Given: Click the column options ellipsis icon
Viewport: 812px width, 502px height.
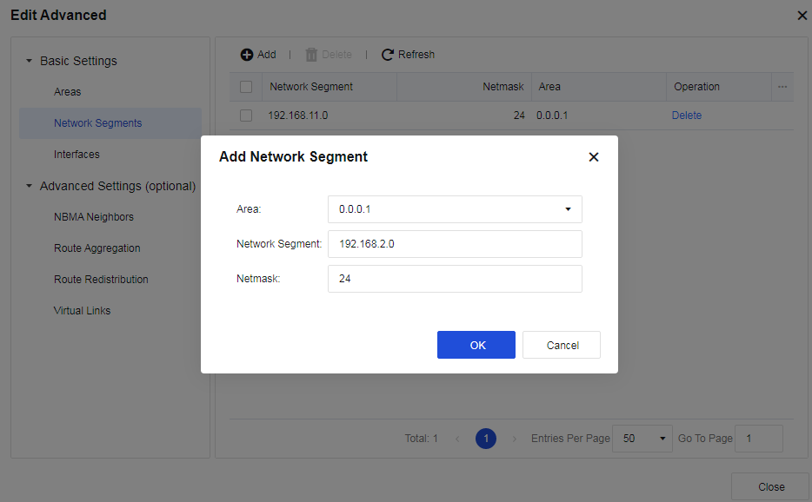Looking at the screenshot, I should pos(782,87).
